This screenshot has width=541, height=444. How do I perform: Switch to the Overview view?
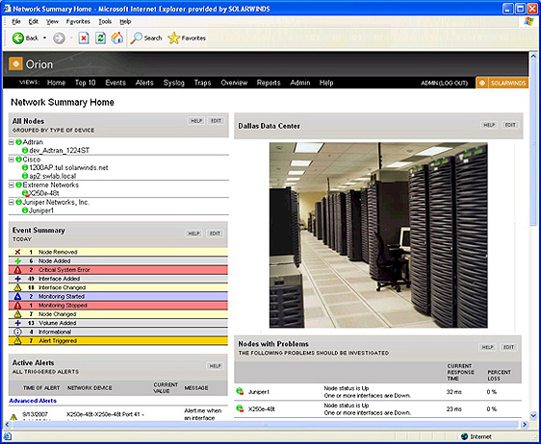[x=234, y=83]
